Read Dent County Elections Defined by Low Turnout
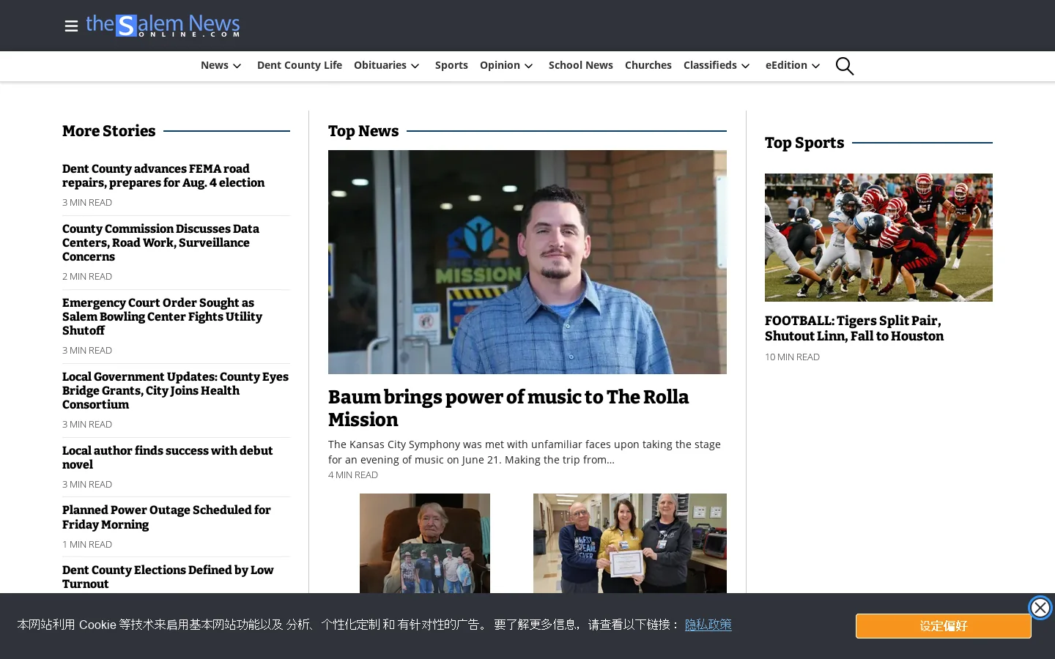The width and height of the screenshot is (1055, 659). (168, 577)
